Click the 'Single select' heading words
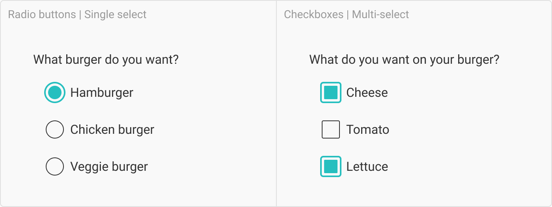This screenshot has height=207, width=552. point(116,15)
